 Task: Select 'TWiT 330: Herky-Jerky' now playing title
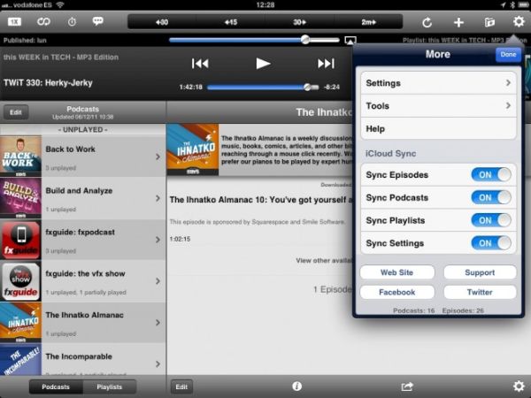[x=48, y=83]
